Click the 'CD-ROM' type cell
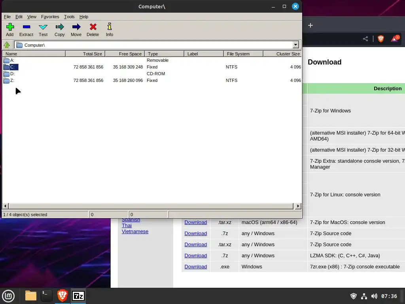 pyautogui.click(x=156, y=74)
